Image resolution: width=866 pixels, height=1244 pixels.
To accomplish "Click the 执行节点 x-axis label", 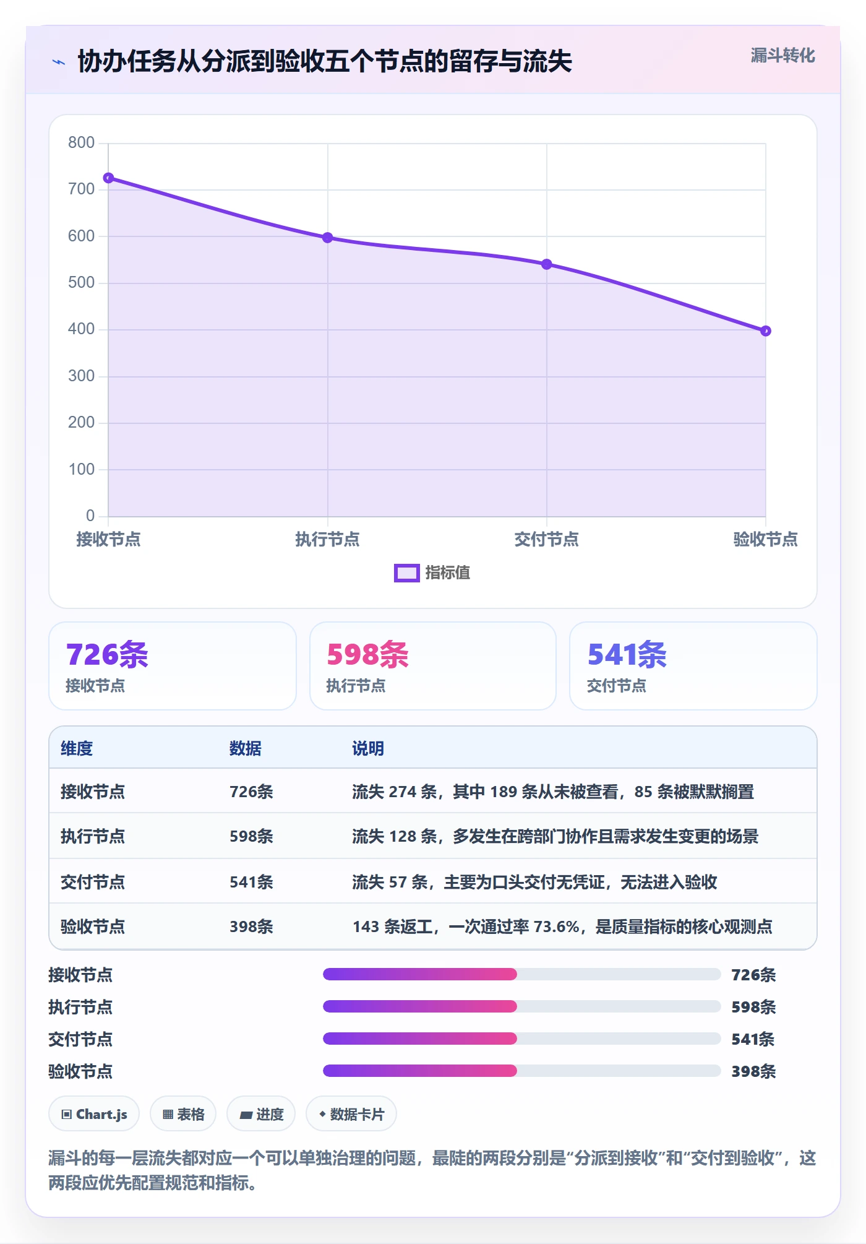I will pyautogui.click(x=328, y=539).
